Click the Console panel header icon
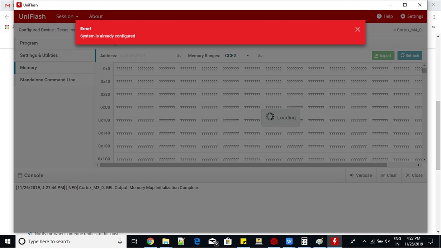441x249 pixels. click(x=20, y=176)
